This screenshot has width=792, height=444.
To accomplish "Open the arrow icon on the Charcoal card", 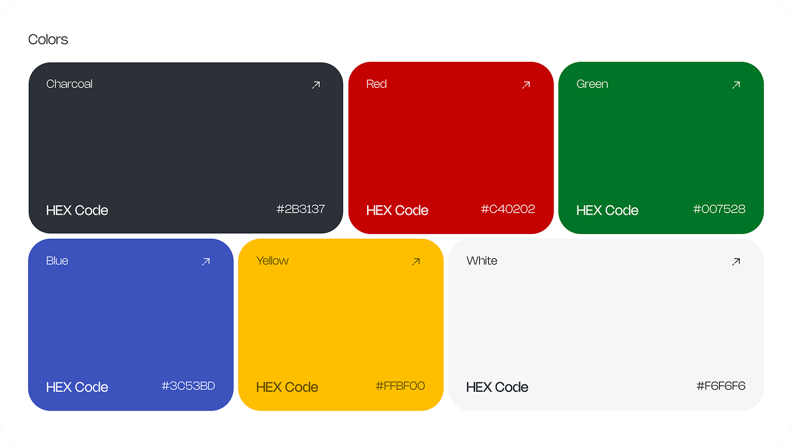I will (x=316, y=84).
